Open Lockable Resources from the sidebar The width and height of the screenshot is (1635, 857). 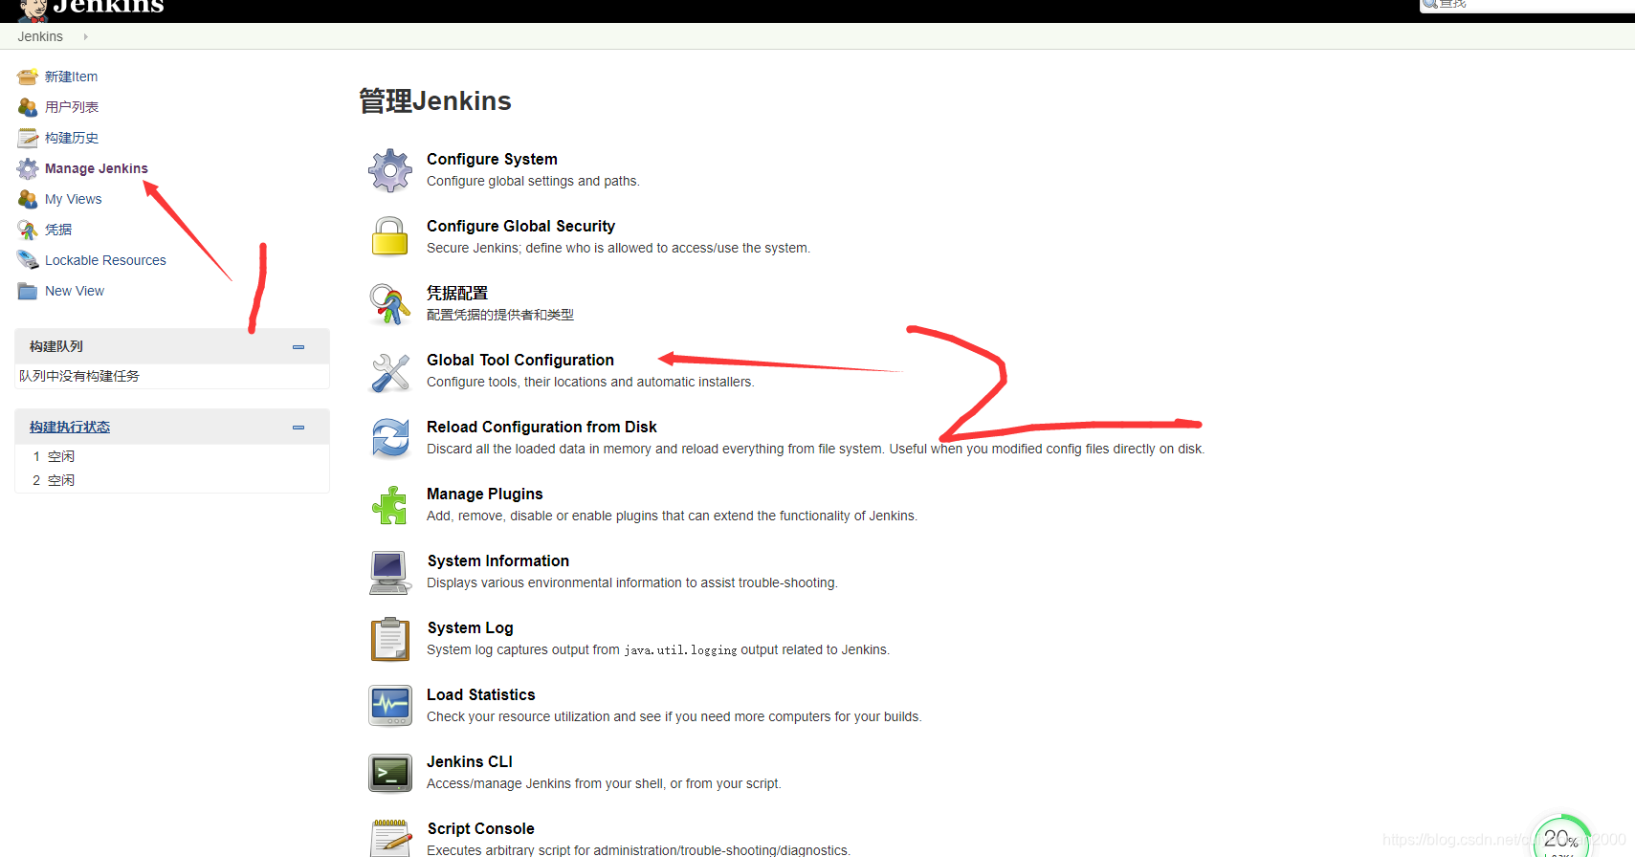(x=105, y=260)
